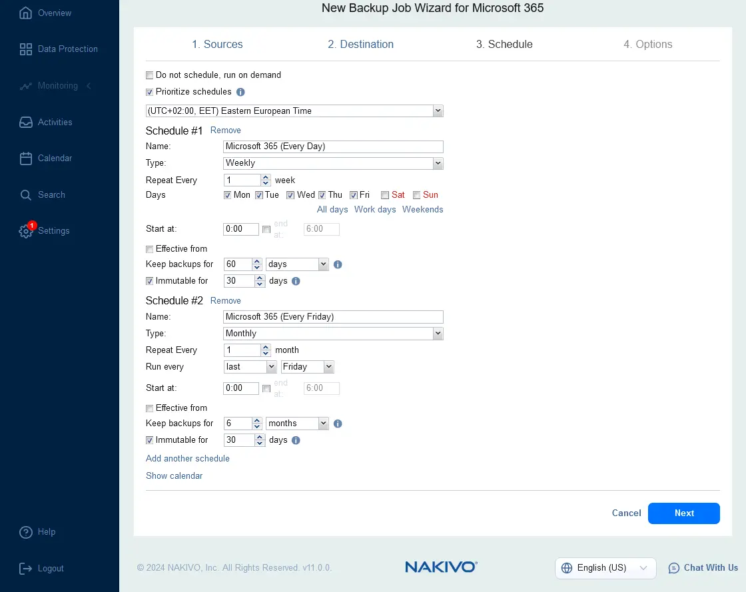
Task: Uncheck the Wed day checkbox
Action: coord(290,195)
